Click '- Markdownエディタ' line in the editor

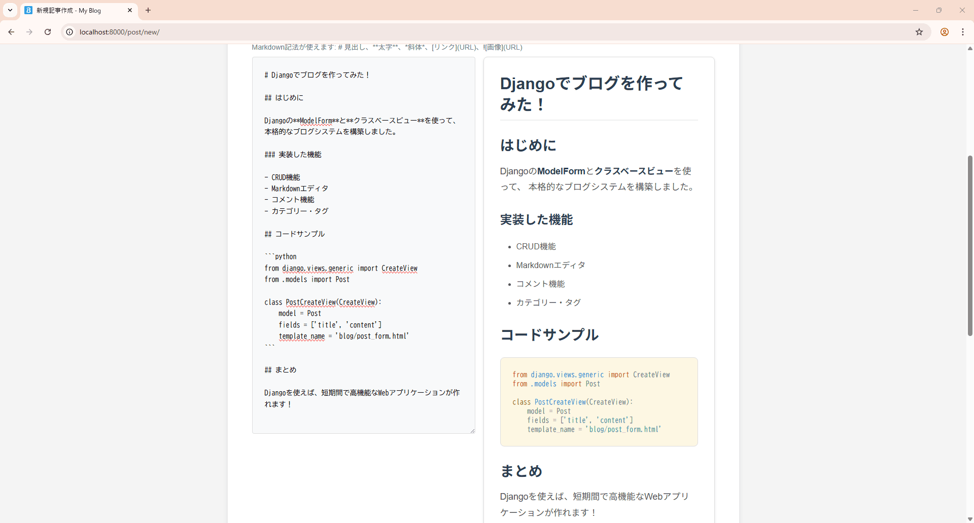pos(296,189)
